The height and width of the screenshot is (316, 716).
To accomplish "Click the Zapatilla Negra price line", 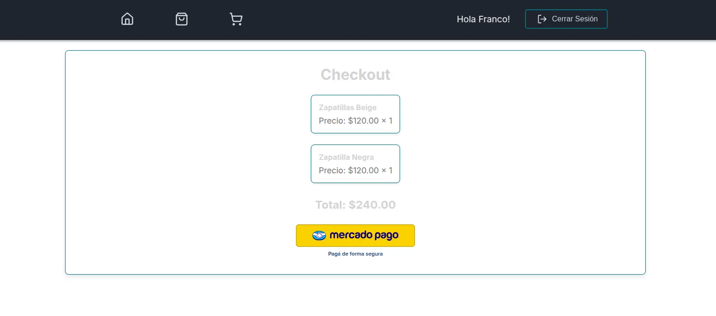I will coord(355,171).
